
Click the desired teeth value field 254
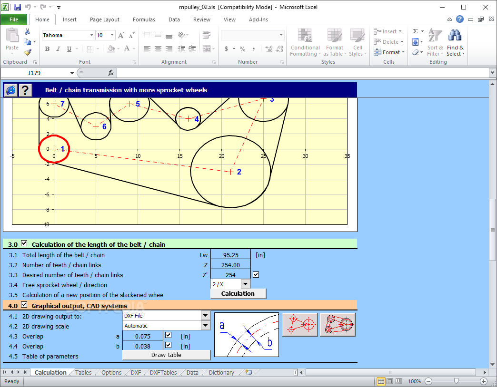tap(230, 275)
